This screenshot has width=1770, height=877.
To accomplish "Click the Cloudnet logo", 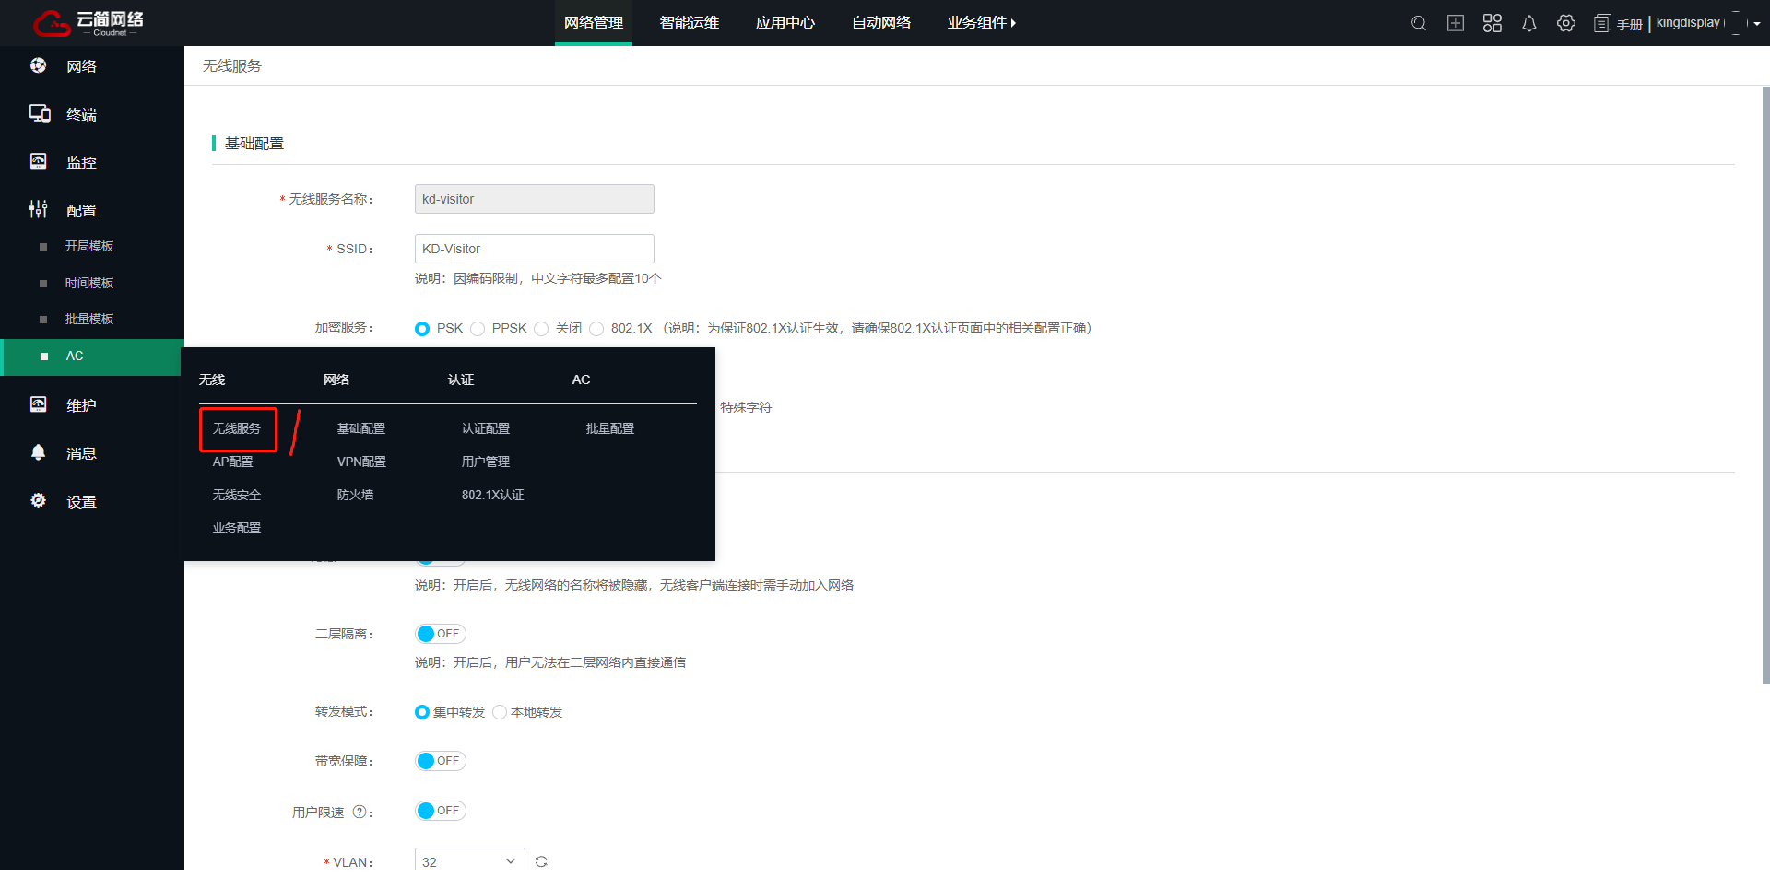I will [88, 23].
